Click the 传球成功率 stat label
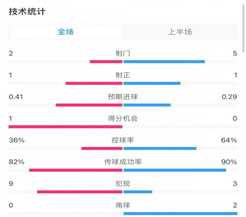Viewport: 246px width, 217px height. click(x=123, y=162)
